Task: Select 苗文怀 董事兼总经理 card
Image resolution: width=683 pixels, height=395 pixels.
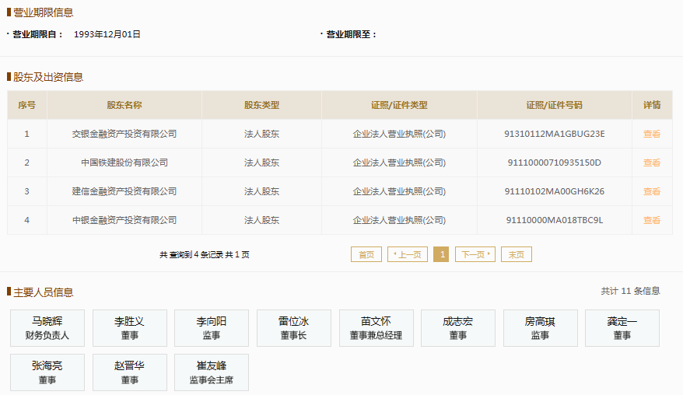Action: click(377, 328)
